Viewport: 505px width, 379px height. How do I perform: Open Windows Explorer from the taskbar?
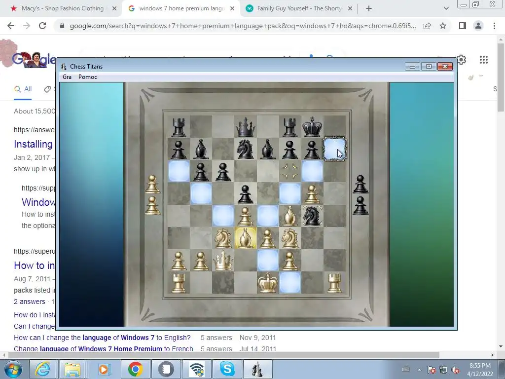[x=72, y=369]
